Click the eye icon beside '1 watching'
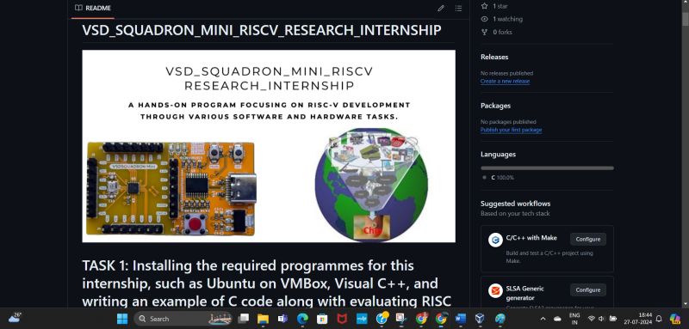Viewport: 689px width, 329px height. pos(484,19)
